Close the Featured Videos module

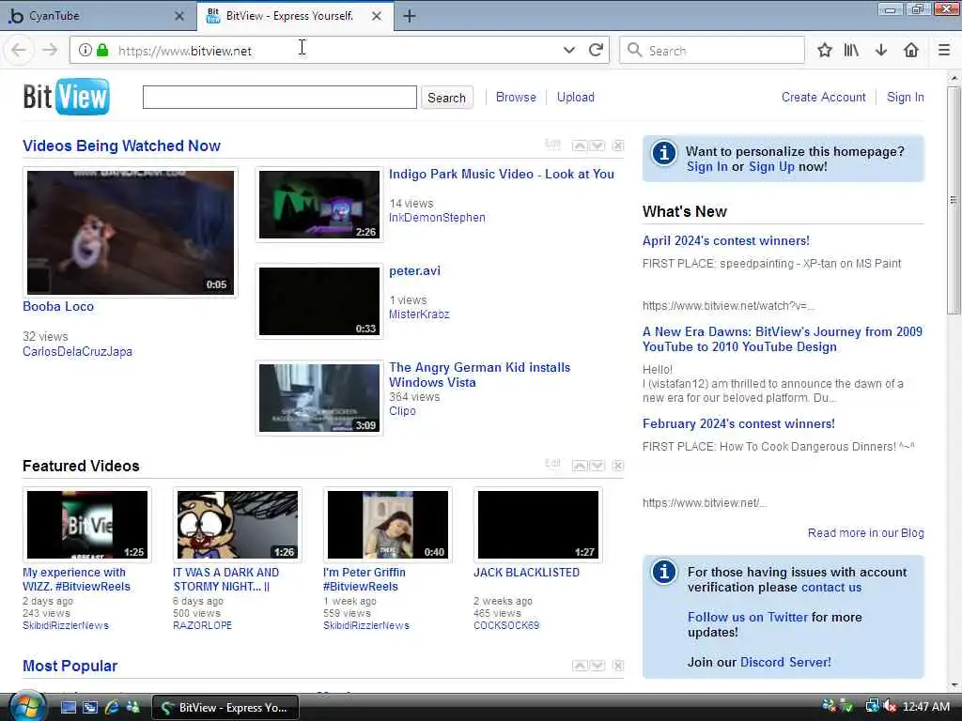pyautogui.click(x=618, y=466)
